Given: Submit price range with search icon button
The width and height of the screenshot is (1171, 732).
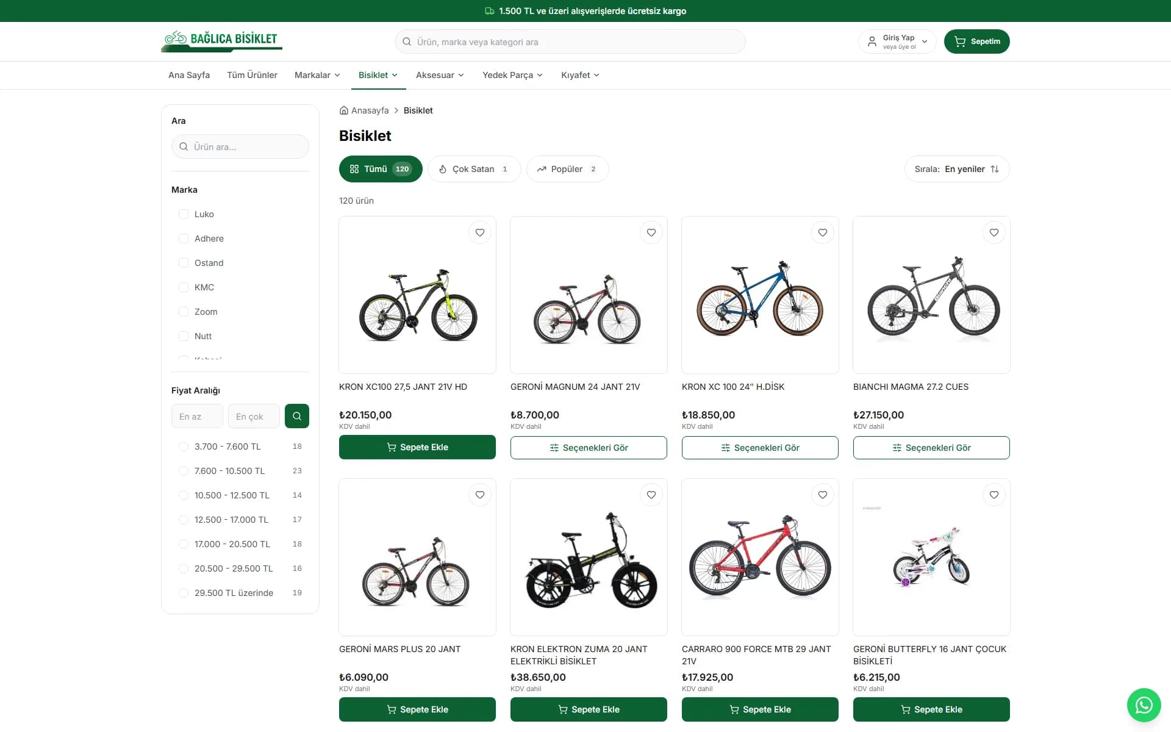Looking at the screenshot, I should pos(297,416).
